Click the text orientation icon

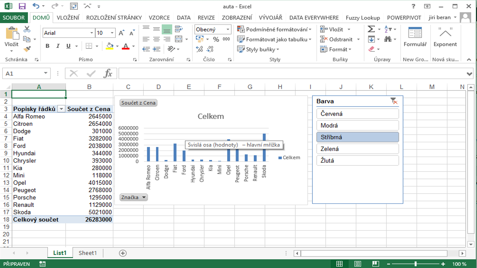pos(171,49)
